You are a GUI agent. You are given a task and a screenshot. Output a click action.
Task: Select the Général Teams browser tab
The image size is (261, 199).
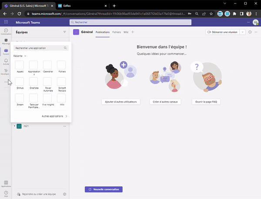point(29,6)
